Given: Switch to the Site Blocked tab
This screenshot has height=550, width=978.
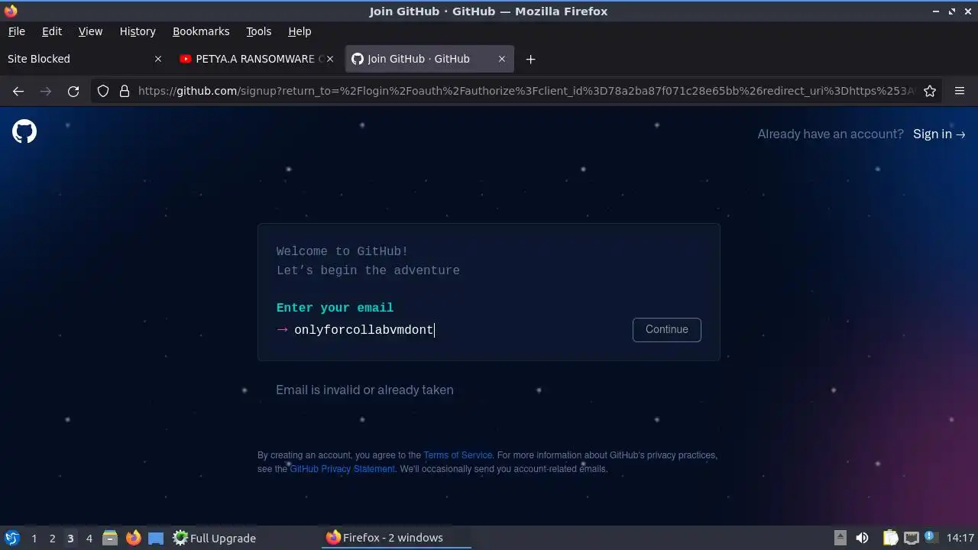Looking at the screenshot, I should 86,59.
